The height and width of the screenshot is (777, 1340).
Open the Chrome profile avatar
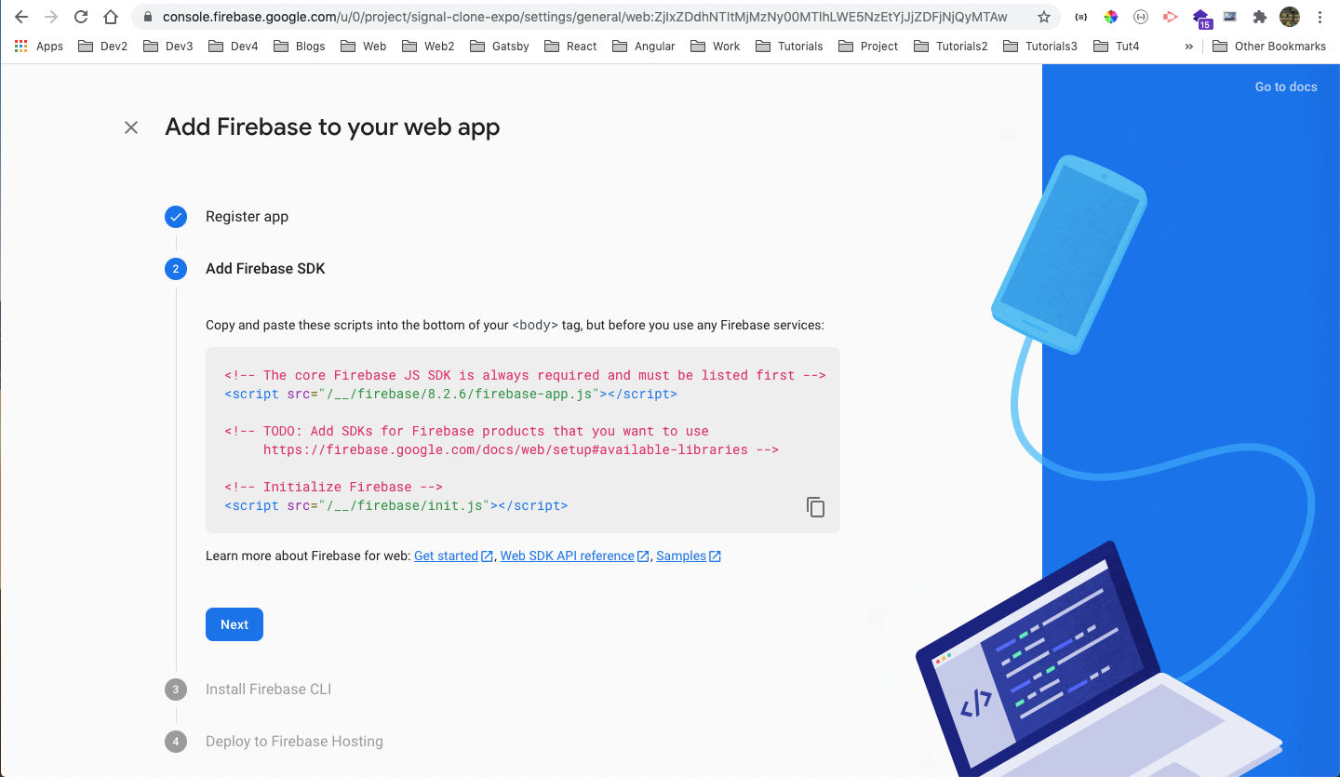1290,17
